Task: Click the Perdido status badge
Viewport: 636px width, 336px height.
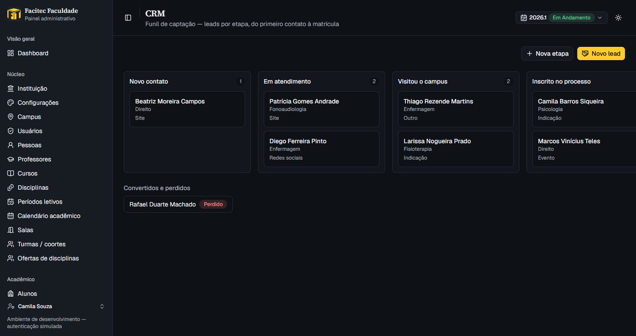Action: tap(213, 204)
